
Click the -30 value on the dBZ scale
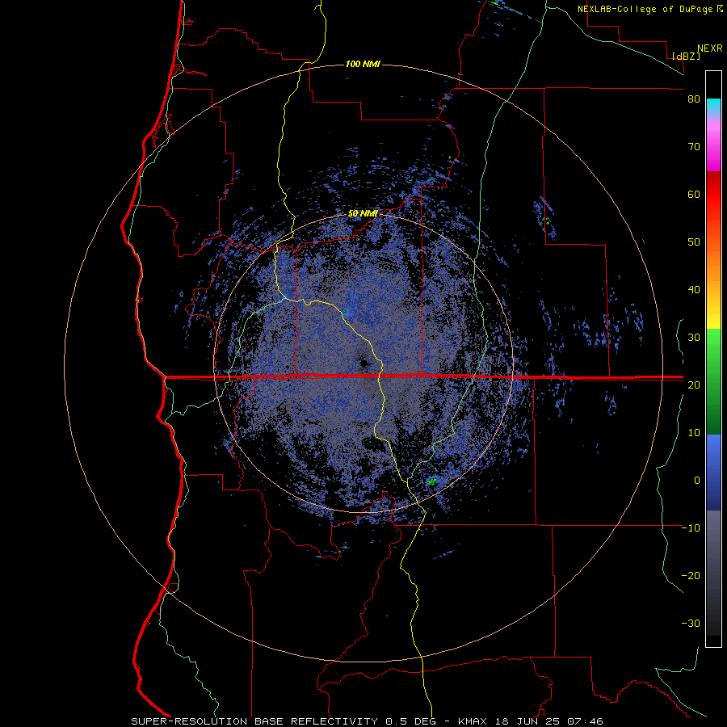tap(691, 623)
